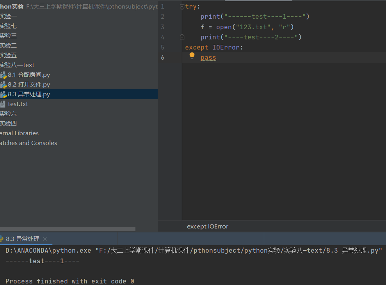The image size is (386, 285).
Task: Click the except IOError: line in the editor
Action: tap(214, 47)
